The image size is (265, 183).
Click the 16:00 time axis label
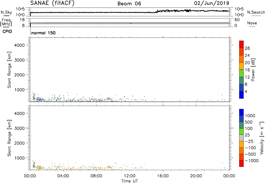pyautogui.click(x=163, y=176)
